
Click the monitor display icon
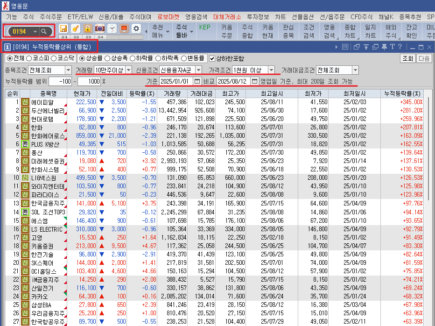pos(124,28)
